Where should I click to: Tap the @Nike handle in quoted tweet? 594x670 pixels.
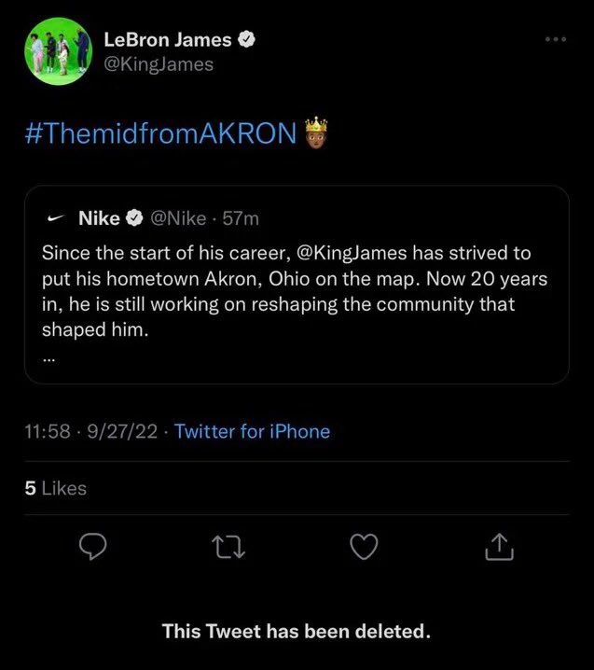[x=178, y=218]
